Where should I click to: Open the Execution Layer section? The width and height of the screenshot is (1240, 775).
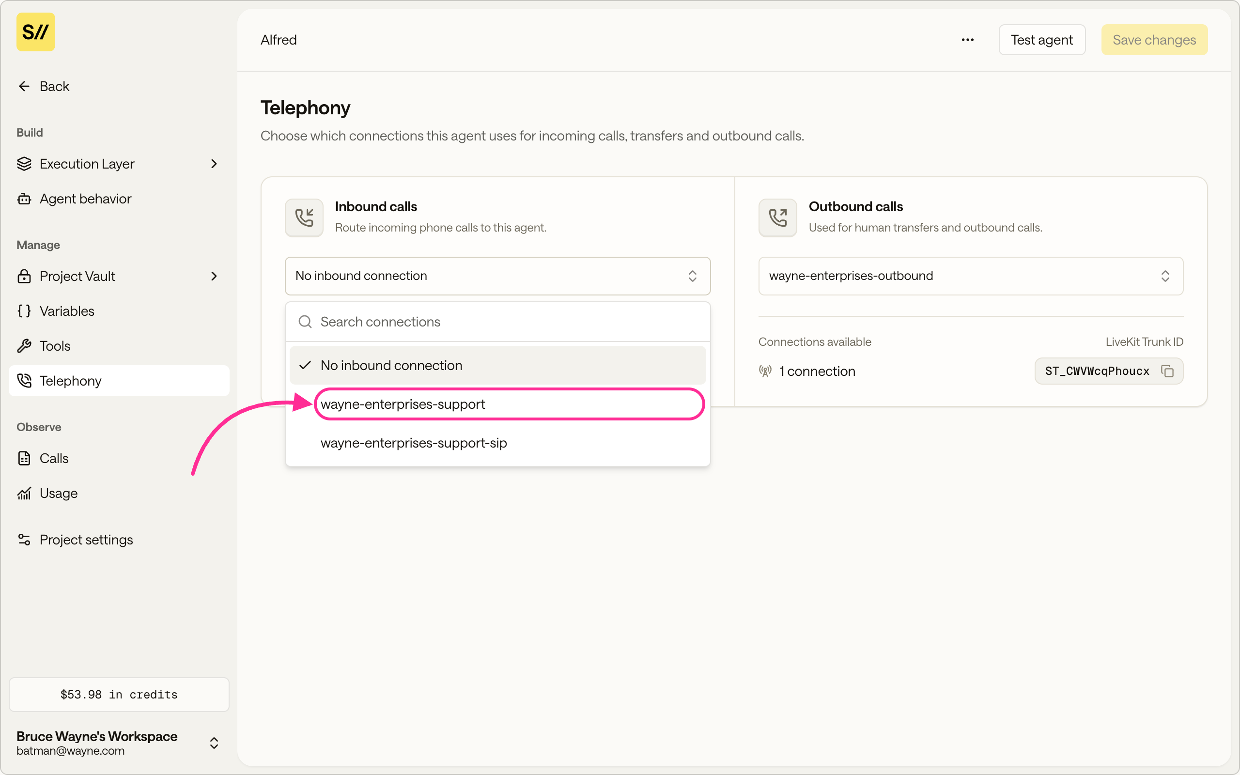(x=119, y=164)
